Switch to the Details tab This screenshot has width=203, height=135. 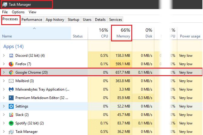(x=100, y=20)
